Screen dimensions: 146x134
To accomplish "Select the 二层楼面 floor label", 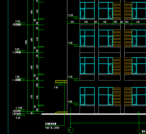I will point(16,80).
